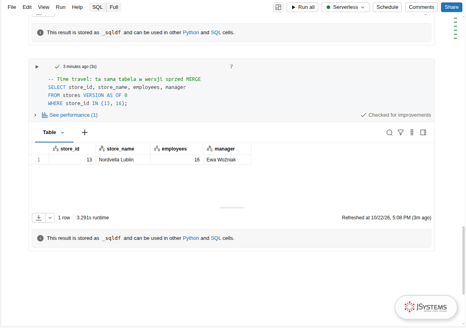Select store_id value 13 cell
The width and height of the screenshot is (466, 328).
(x=72, y=160)
